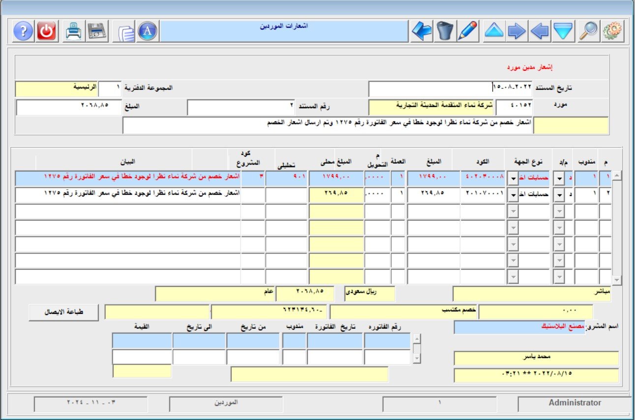Screen dimensions: 635x420
Task: Save the record with the floppy disk icon
Action: (97, 31)
